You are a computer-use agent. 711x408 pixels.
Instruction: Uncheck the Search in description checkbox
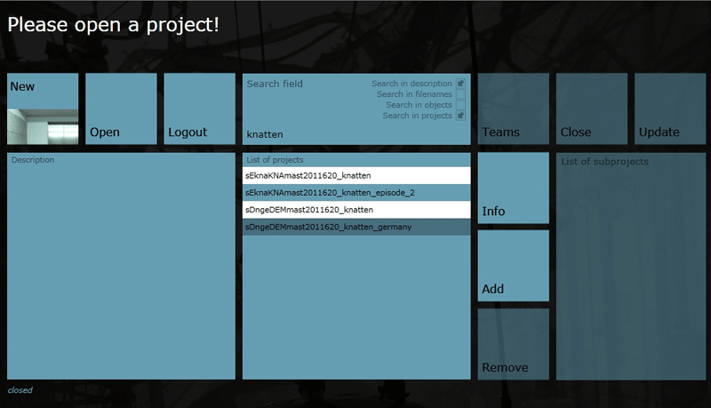[460, 84]
